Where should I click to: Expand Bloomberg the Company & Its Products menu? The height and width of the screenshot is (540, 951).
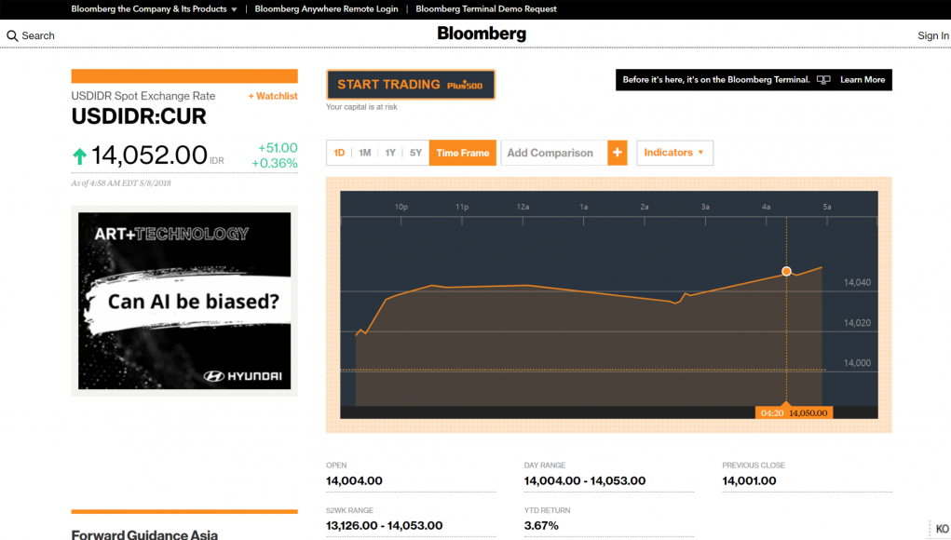(x=154, y=9)
